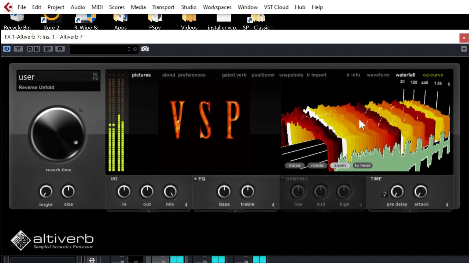
Task: Click the bypass routing icon next to power
Action: pyautogui.click(x=18, y=49)
